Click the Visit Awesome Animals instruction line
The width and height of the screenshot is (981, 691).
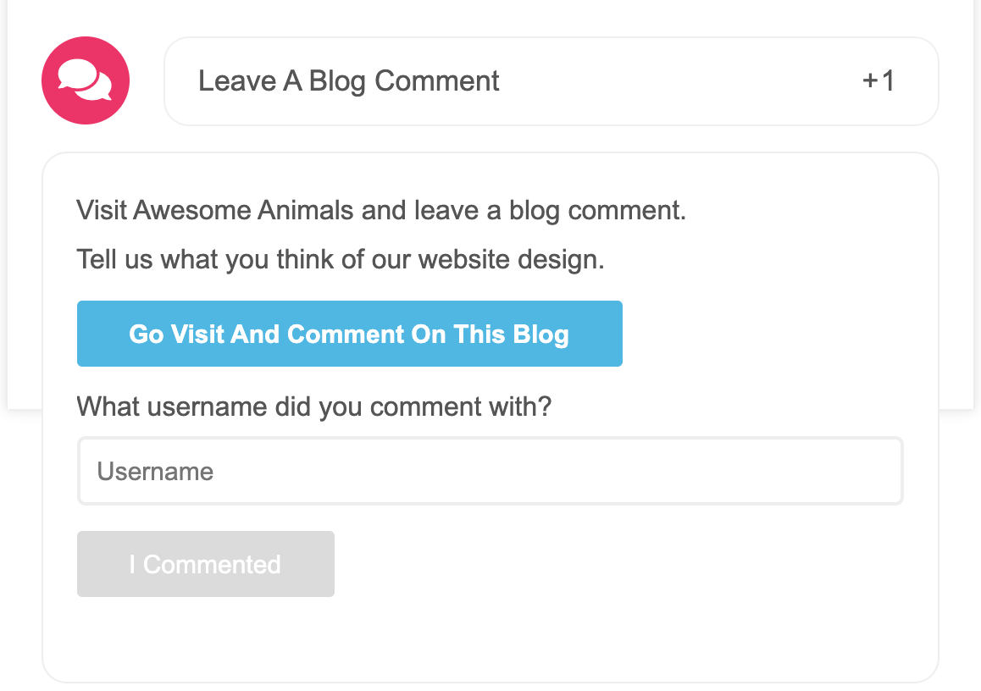[380, 210]
